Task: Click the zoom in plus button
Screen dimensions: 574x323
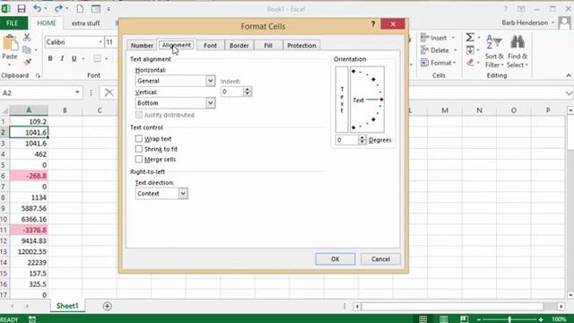Action: click(x=541, y=319)
